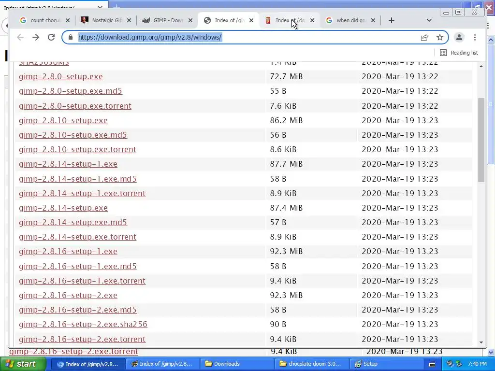Close the GIMP - Downloads tab
This screenshot has height=371, width=495.
(190, 20)
